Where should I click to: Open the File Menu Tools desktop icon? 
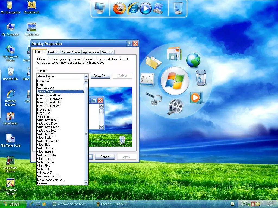[11, 141]
